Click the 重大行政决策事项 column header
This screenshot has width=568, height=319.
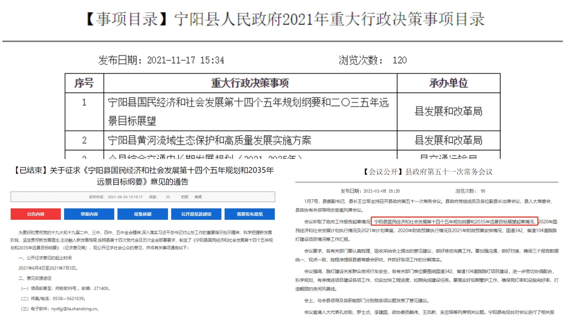(x=250, y=83)
